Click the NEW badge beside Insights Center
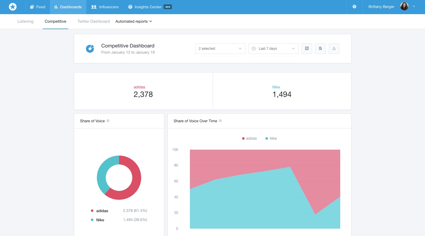Image resolution: width=425 pixels, height=236 pixels. click(168, 7)
